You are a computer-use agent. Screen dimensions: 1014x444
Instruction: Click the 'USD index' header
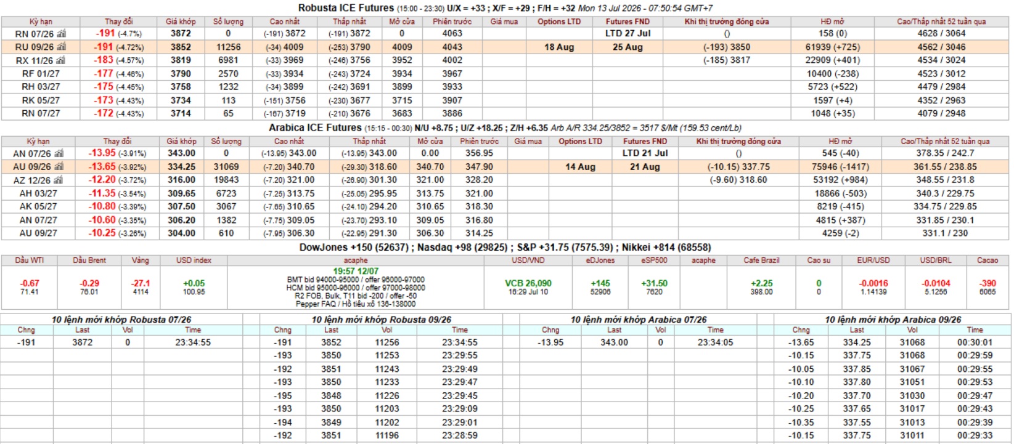coord(194,260)
